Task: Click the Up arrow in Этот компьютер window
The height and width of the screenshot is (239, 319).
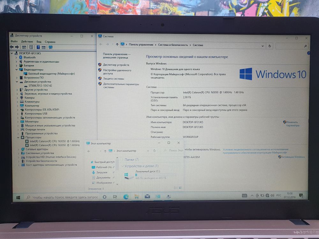Action: coord(105,151)
